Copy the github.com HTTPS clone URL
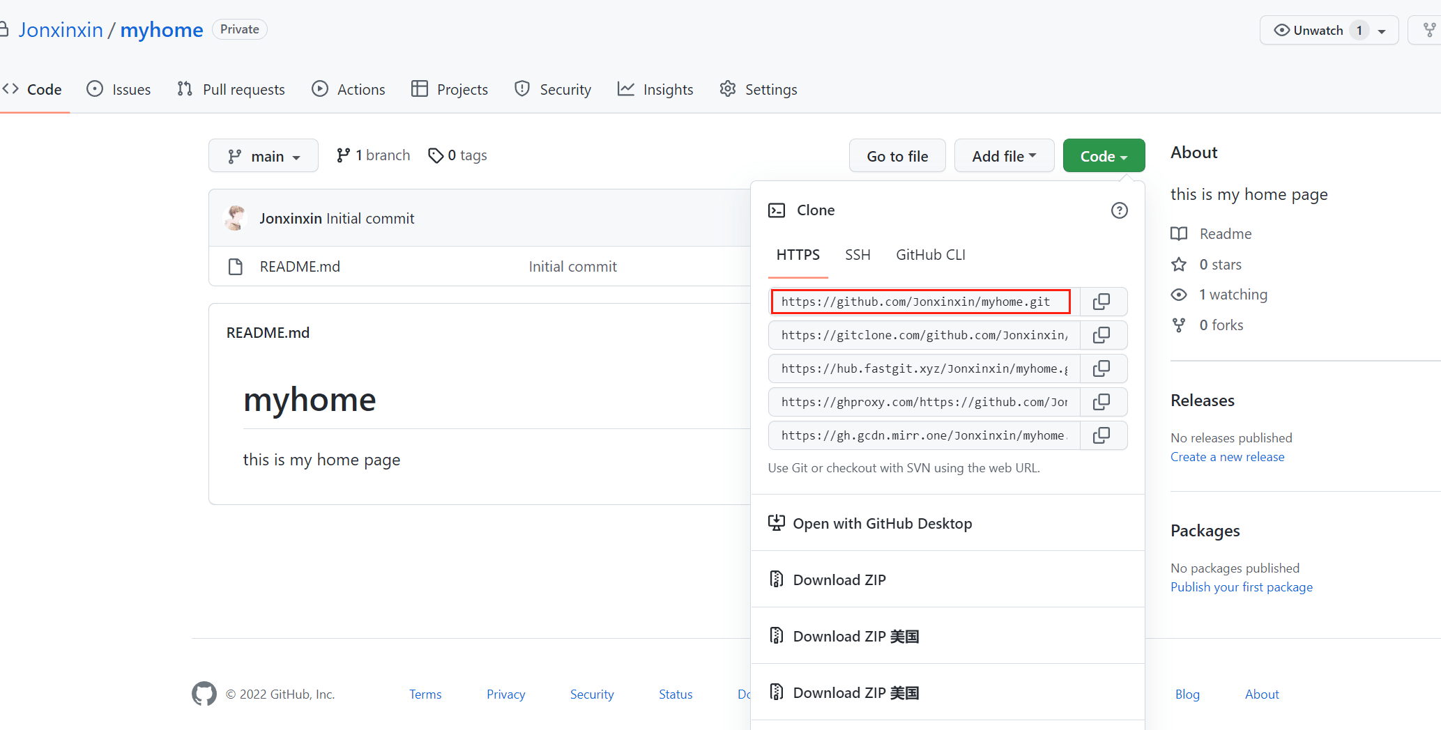This screenshot has height=730, width=1441. 1101,302
